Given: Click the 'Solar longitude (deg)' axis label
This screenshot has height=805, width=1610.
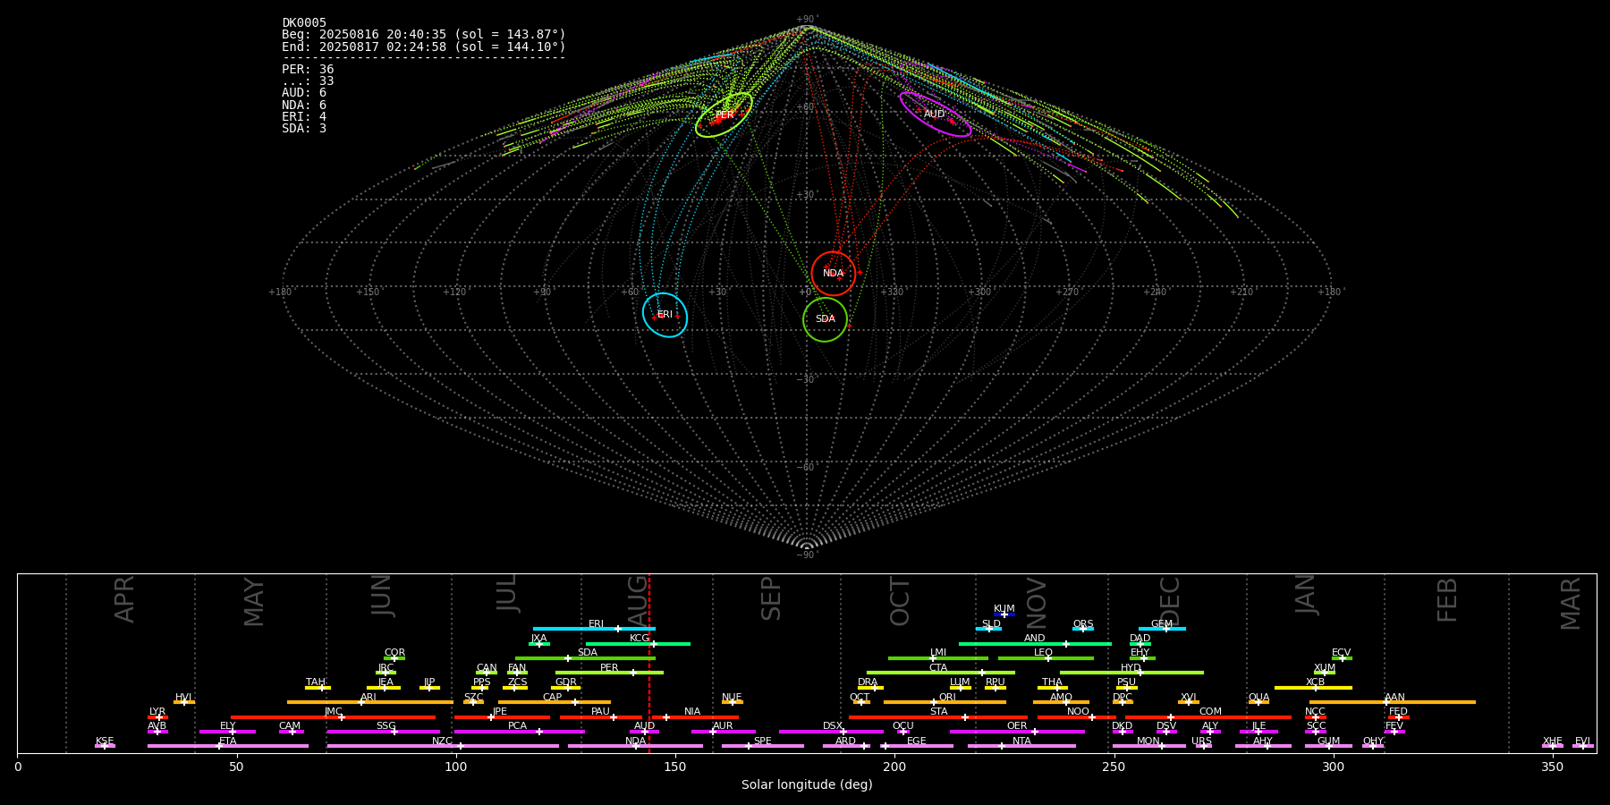Looking at the screenshot, I should click(x=807, y=785).
